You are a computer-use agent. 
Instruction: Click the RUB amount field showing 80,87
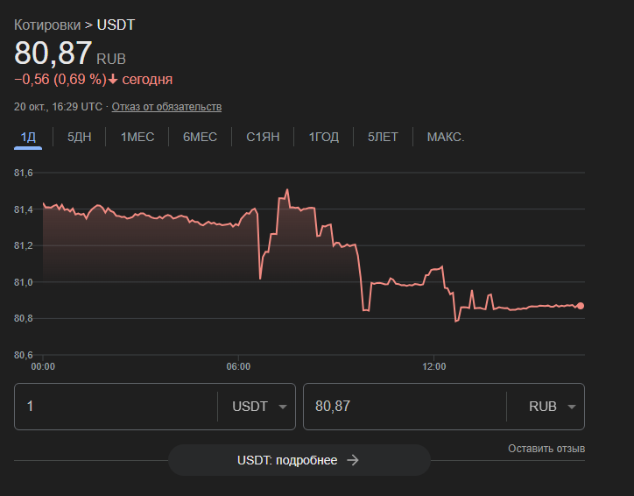tap(403, 407)
